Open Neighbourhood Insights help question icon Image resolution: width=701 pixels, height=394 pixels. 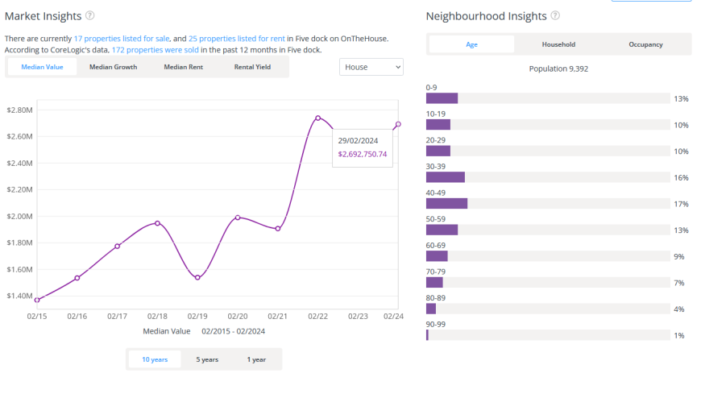(x=555, y=15)
